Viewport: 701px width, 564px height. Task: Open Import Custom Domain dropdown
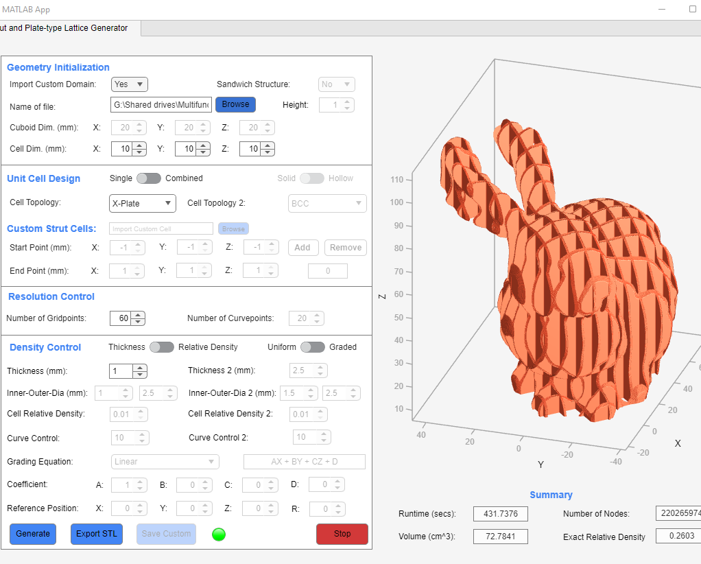129,84
